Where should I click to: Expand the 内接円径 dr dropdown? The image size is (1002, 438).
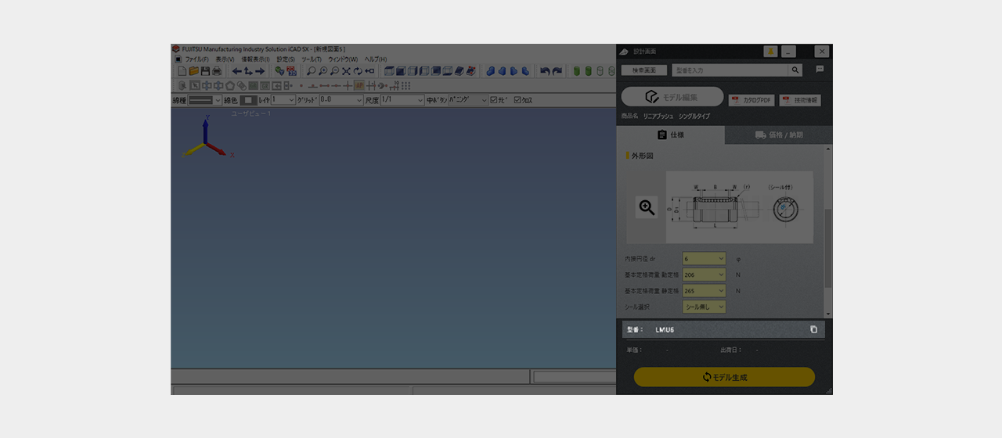click(x=704, y=259)
